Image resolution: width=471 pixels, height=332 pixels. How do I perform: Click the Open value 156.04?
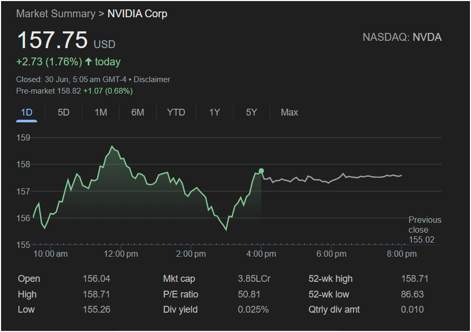pos(97,279)
